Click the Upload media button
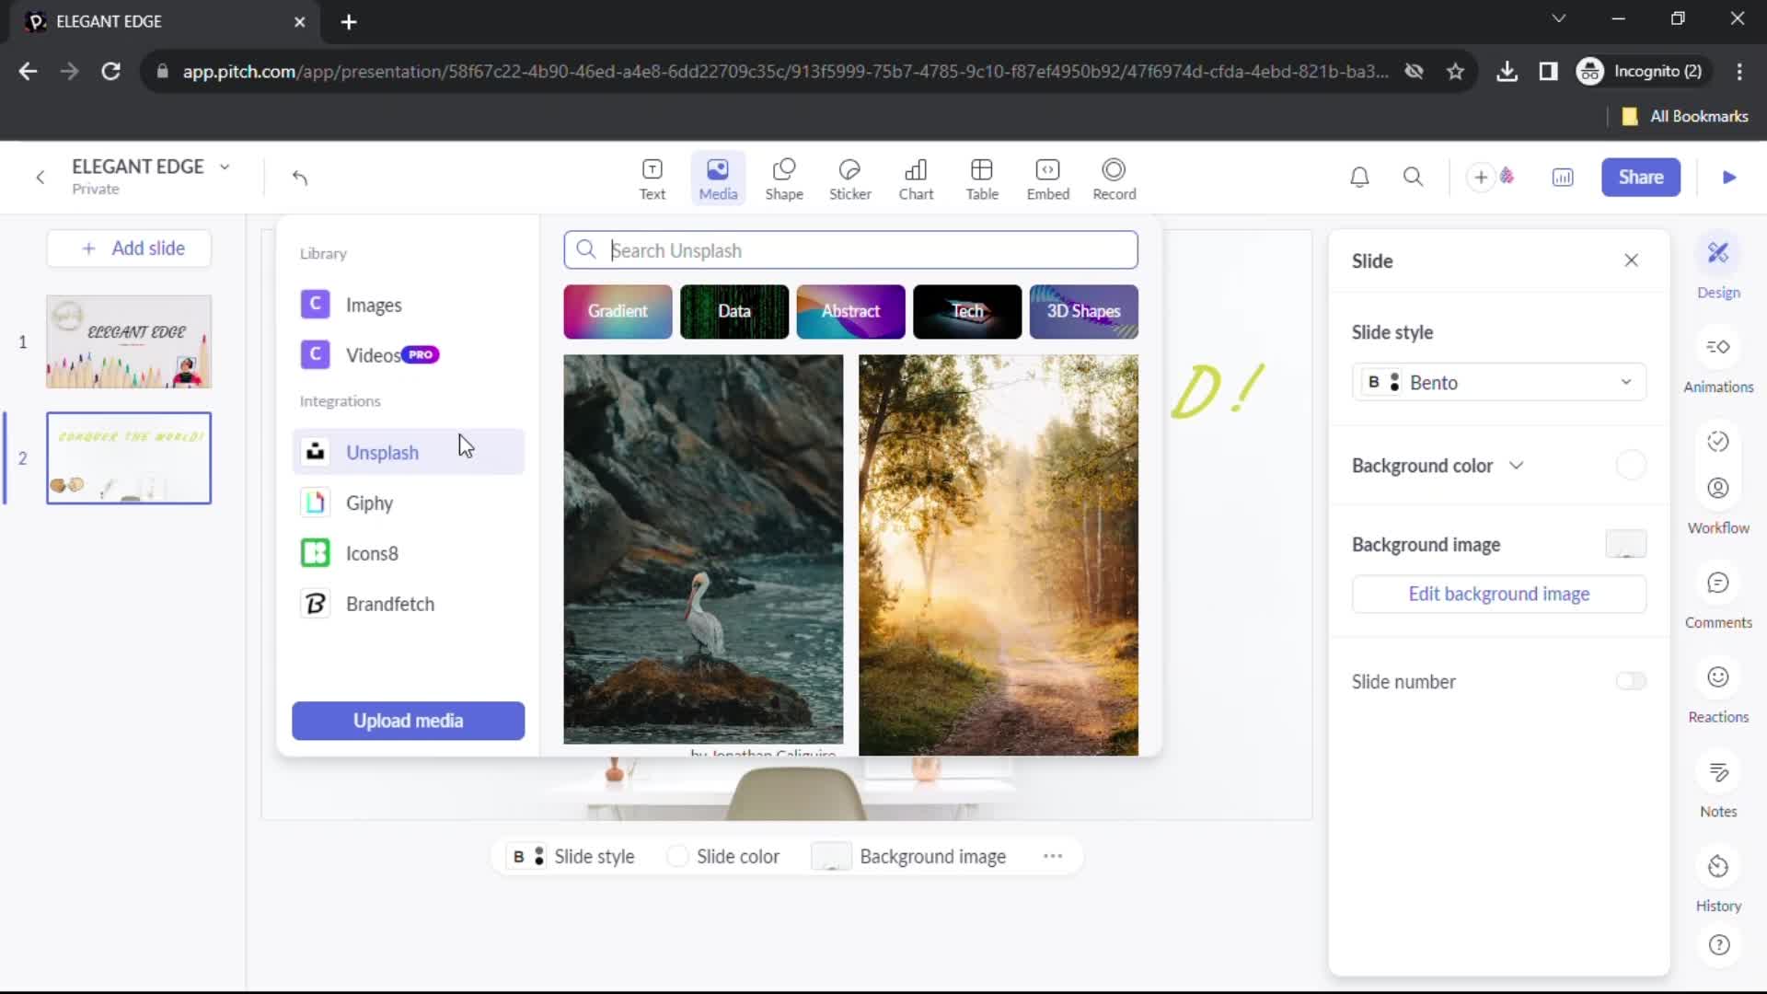Viewport: 1767px width, 994px height. tap(409, 720)
